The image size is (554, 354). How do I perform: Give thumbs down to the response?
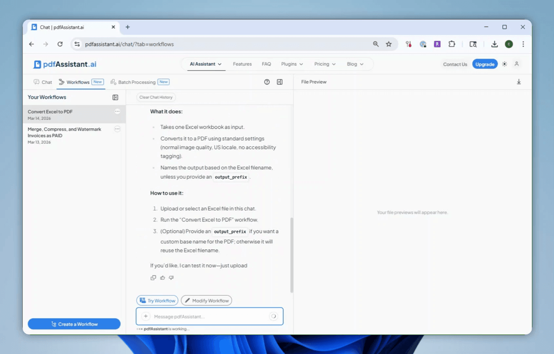(x=171, y=278)
